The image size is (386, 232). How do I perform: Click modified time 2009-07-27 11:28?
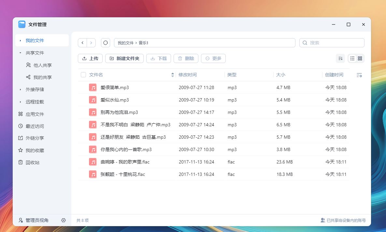pos(196,87)
